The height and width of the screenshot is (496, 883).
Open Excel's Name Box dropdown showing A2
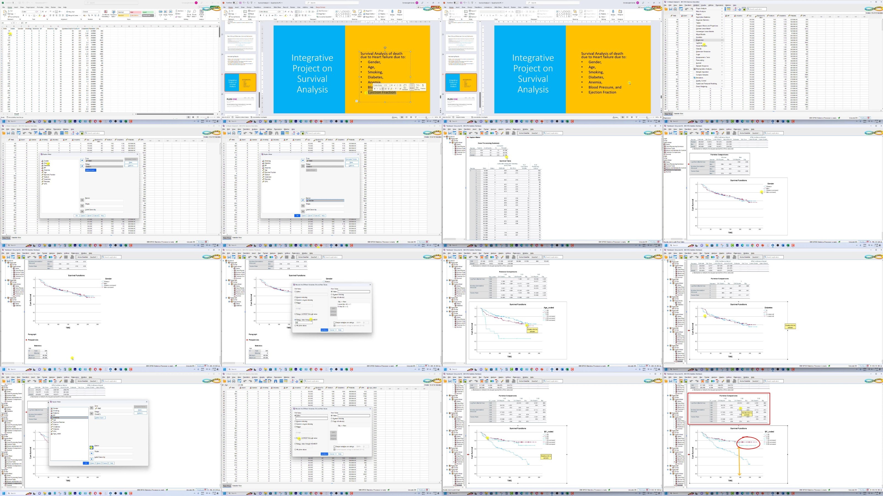pos(11,23)
